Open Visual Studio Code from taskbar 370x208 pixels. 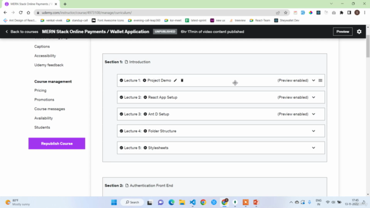(x=193, y=202)
